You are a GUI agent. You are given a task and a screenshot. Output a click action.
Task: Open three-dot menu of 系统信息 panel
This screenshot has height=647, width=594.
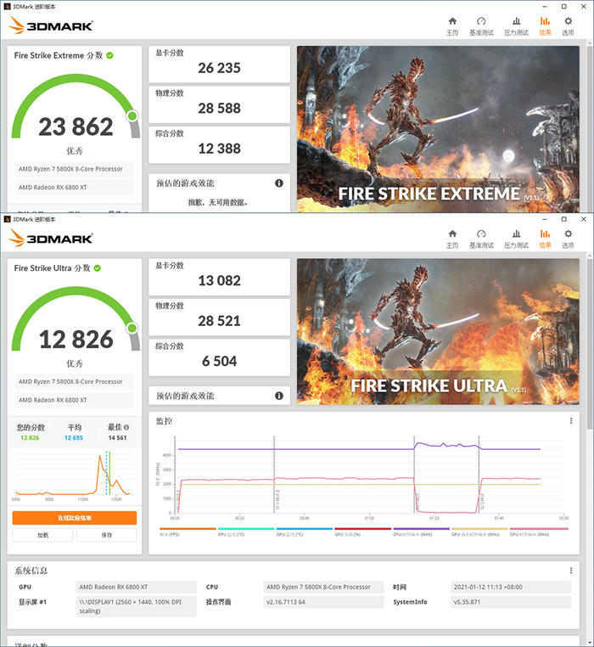tap(571, 571)
